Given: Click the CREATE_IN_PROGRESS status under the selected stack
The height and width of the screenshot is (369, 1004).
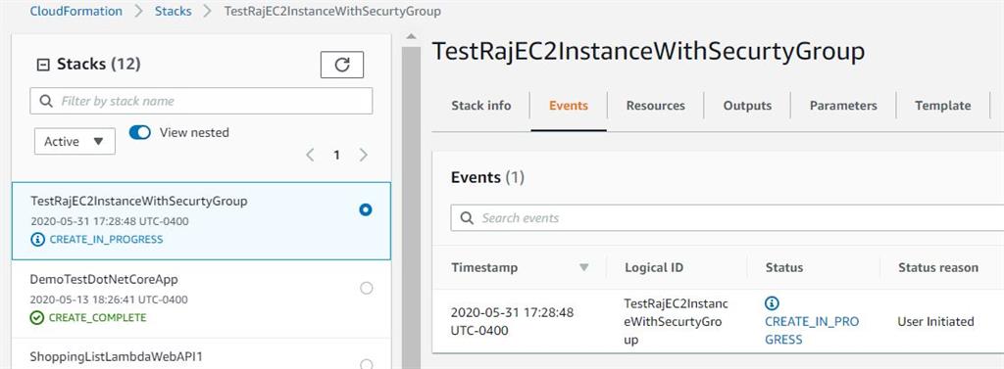Looking at the screenshot, I should [x=106, y=240].
